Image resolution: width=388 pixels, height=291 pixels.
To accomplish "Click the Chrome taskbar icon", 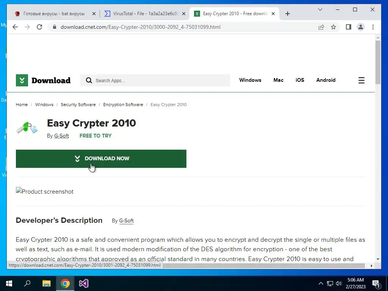I will point(65,283).
